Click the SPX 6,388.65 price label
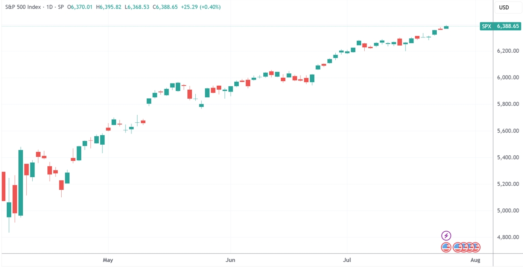Image resolution: width=523 pixels, height=267 pixels. (499, 26)
